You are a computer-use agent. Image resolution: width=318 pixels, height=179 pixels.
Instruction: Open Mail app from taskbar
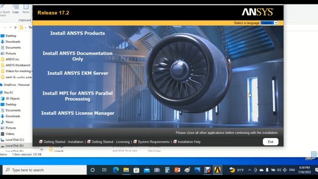point(147,170)
